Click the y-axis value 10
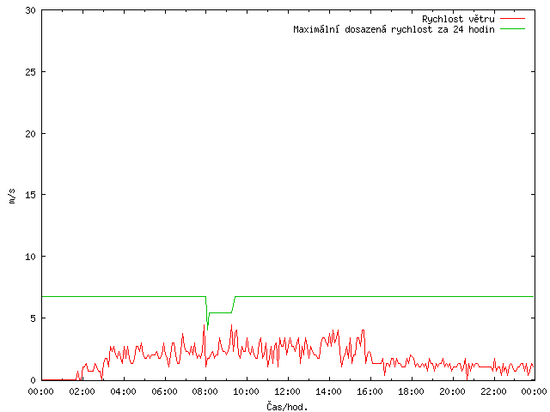The width and height of the screenshot is (550, 412). pyautogui.click(x=31, y=257)
